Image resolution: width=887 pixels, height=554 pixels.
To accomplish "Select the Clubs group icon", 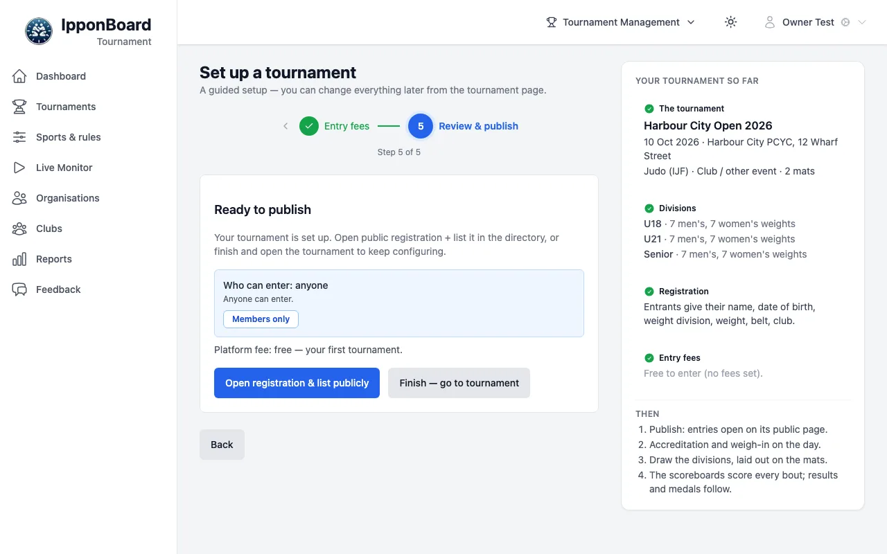I will [19, 229].
